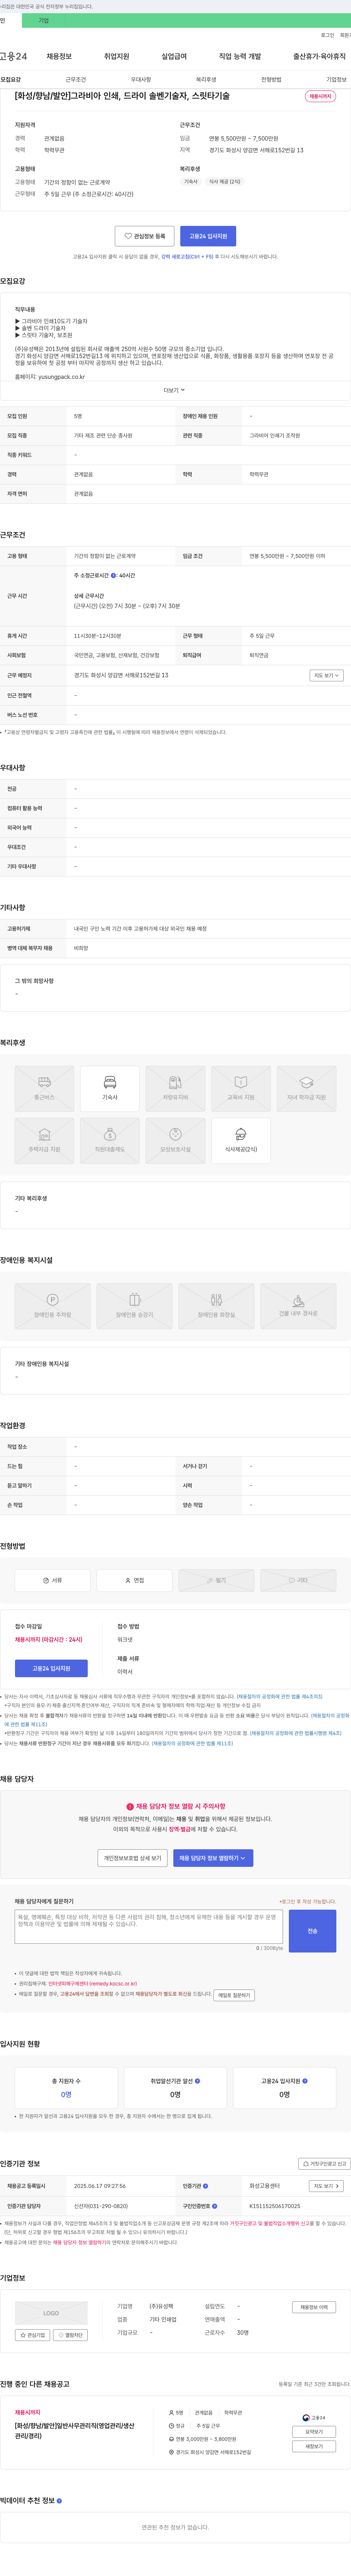Click the 메일로 질문하기 button

[234, 1995]
